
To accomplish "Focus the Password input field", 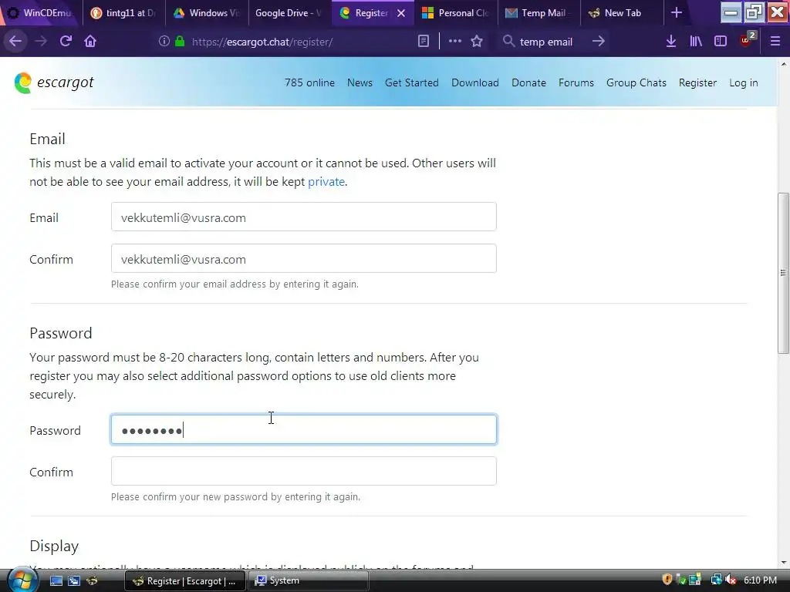I will tap(304, 430).
